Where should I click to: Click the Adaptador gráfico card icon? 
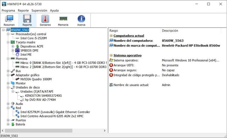pos(13,75)
